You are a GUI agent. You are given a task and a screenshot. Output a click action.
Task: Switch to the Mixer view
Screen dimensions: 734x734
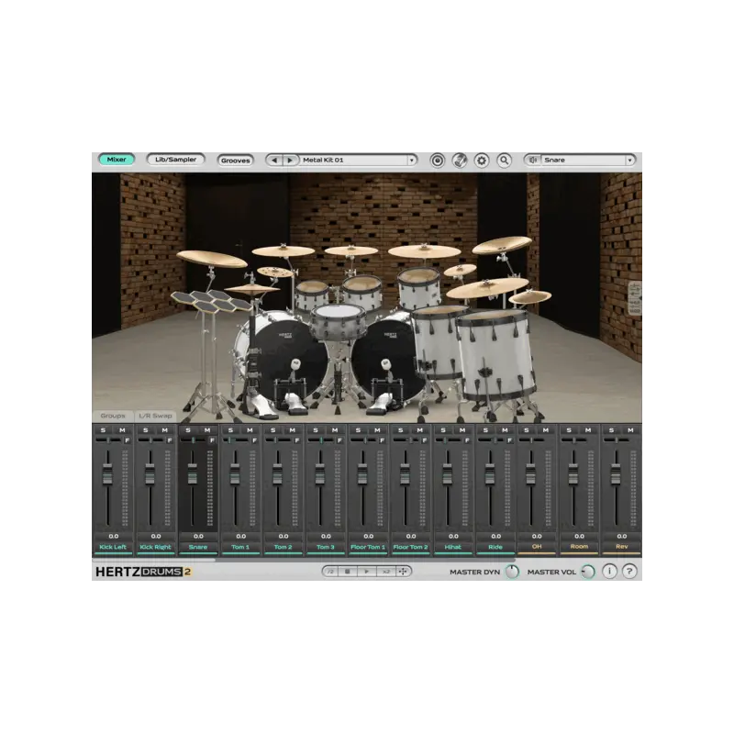click(117, 160)
